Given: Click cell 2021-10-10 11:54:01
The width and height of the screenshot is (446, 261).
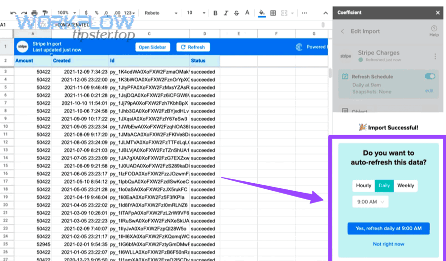Looking at the screenshot, I should pyautogui.click(x=80, y=103).
